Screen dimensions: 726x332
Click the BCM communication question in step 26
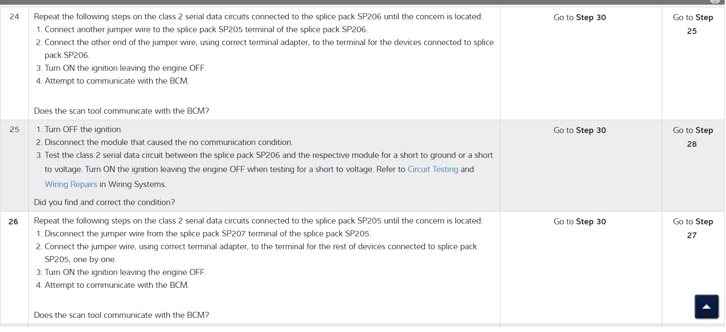[x=121, y=315]
